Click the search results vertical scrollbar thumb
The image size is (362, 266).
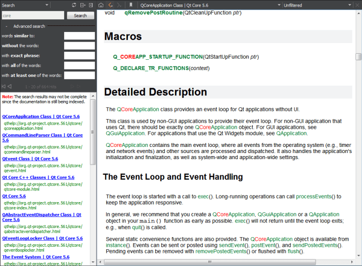tap(93, 132)
